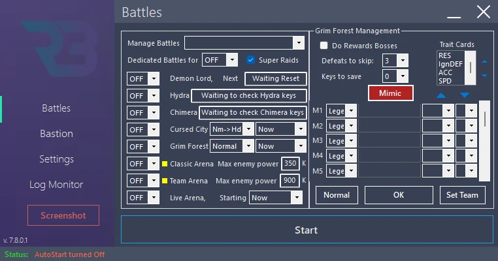Screen dimensions: 498x261
Task: Open Live Arena OFF dropdown
Action: 143,198
